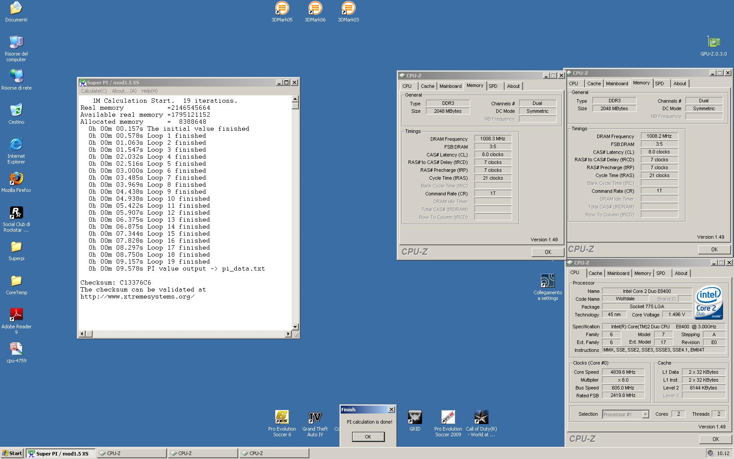Viewport: 734px width, 459px height.
Task: Click Super PI vertical scrollbar up arrow
Action: pyautogui.click(x=295, y=99)
